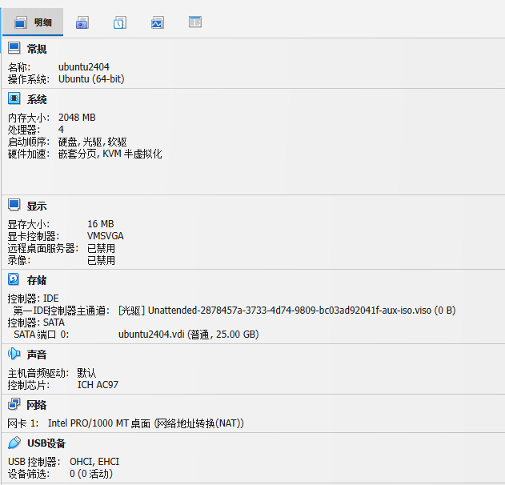The image size is (505, 485).
Task: Open the 系统 system settings heading
Action: pyautogui.click(x=37, y=99)
